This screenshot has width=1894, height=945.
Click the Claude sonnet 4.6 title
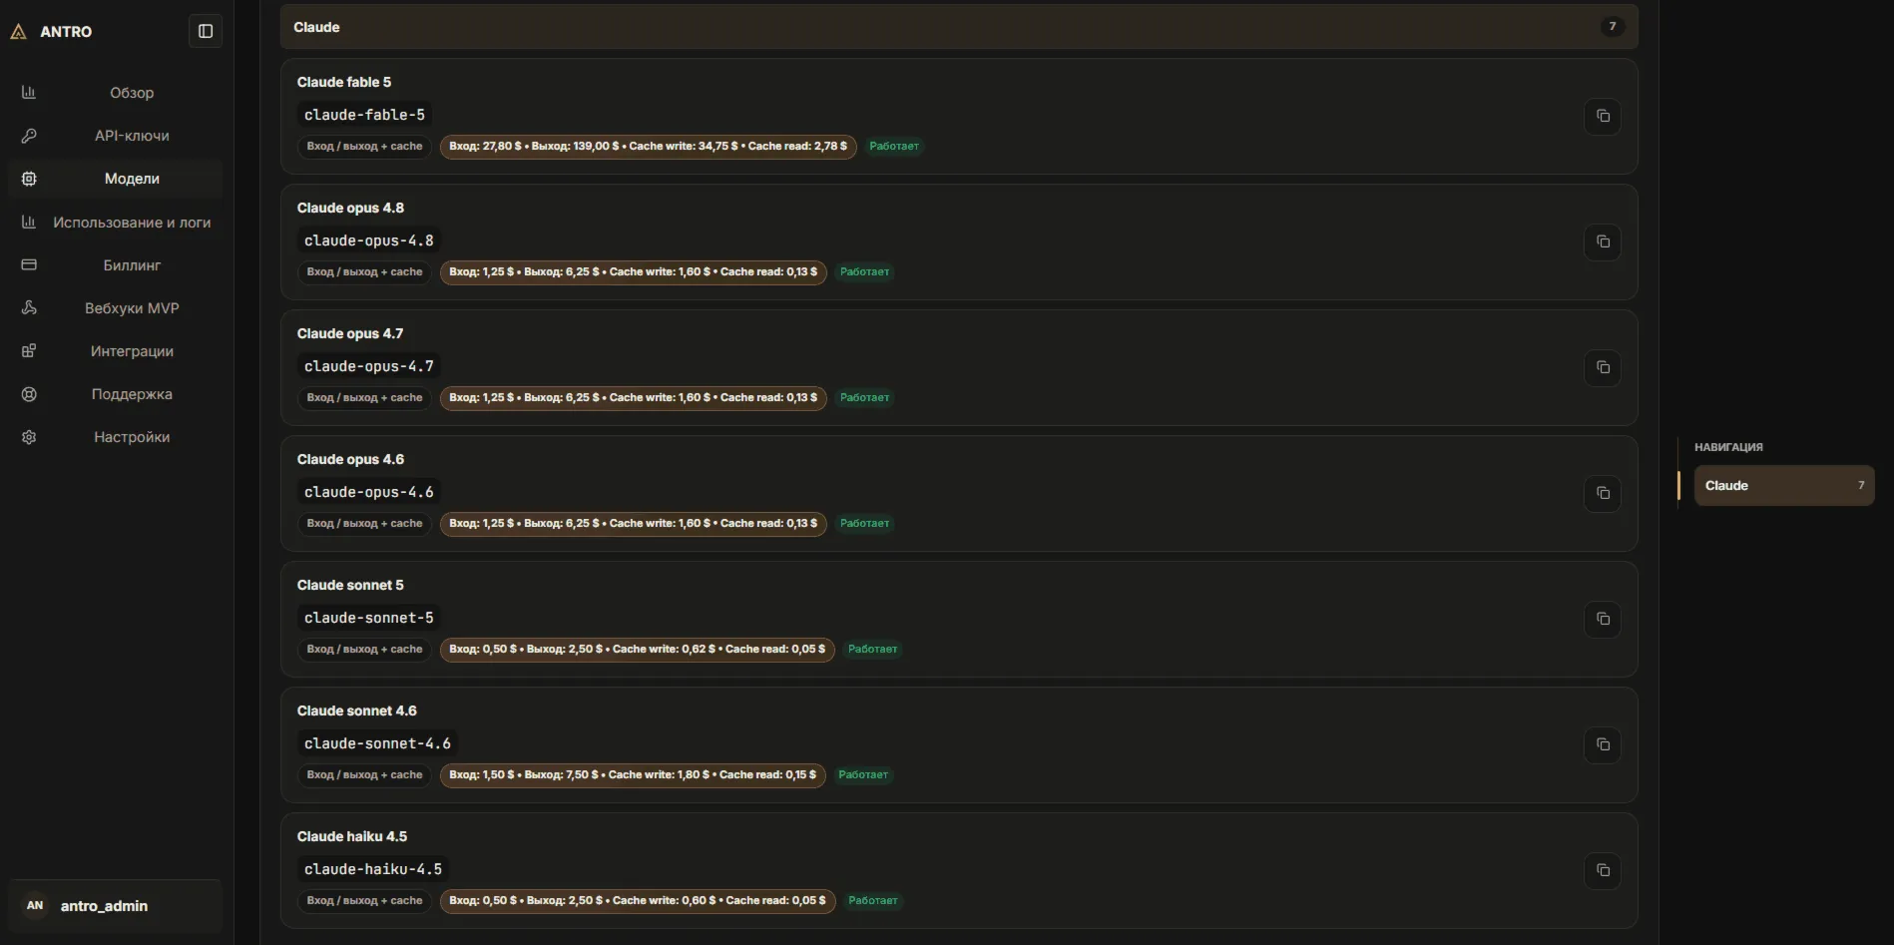(357, 710)
